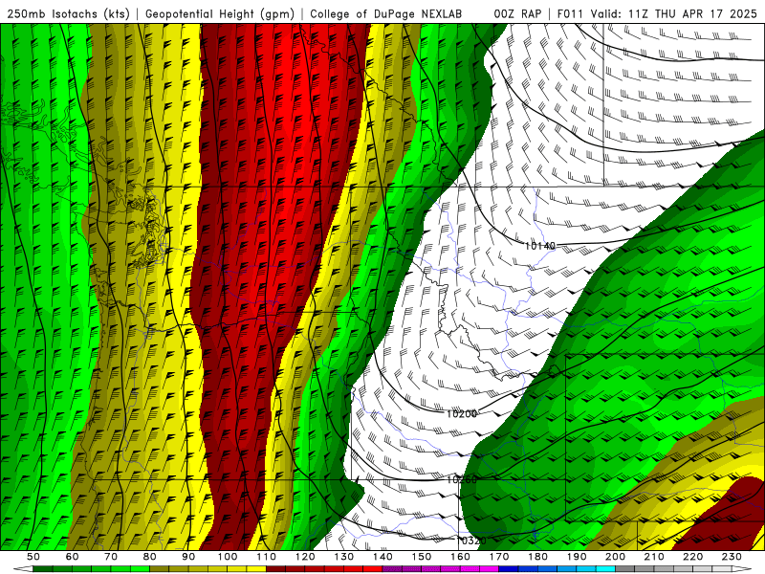Click the 10200 height contour label
This screenshot has height=574, width=765.
[x=462, y=414]
